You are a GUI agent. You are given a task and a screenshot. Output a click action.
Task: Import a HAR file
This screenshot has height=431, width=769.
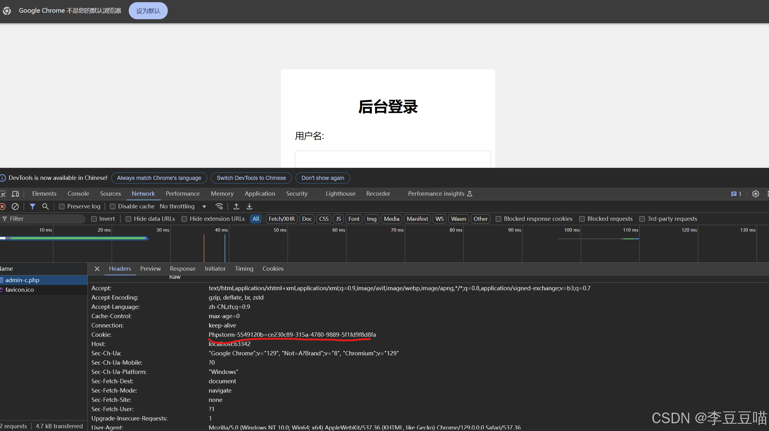pos(236,206)
